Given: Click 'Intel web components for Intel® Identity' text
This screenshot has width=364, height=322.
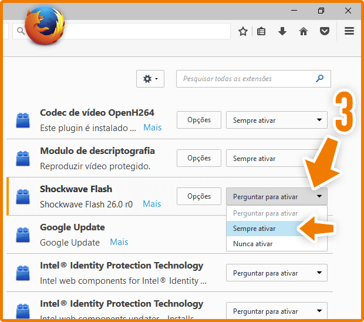Looking at the screenshot, I should (123, 281).
